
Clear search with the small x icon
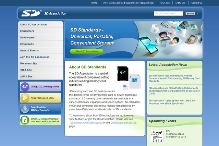[197, 13]
